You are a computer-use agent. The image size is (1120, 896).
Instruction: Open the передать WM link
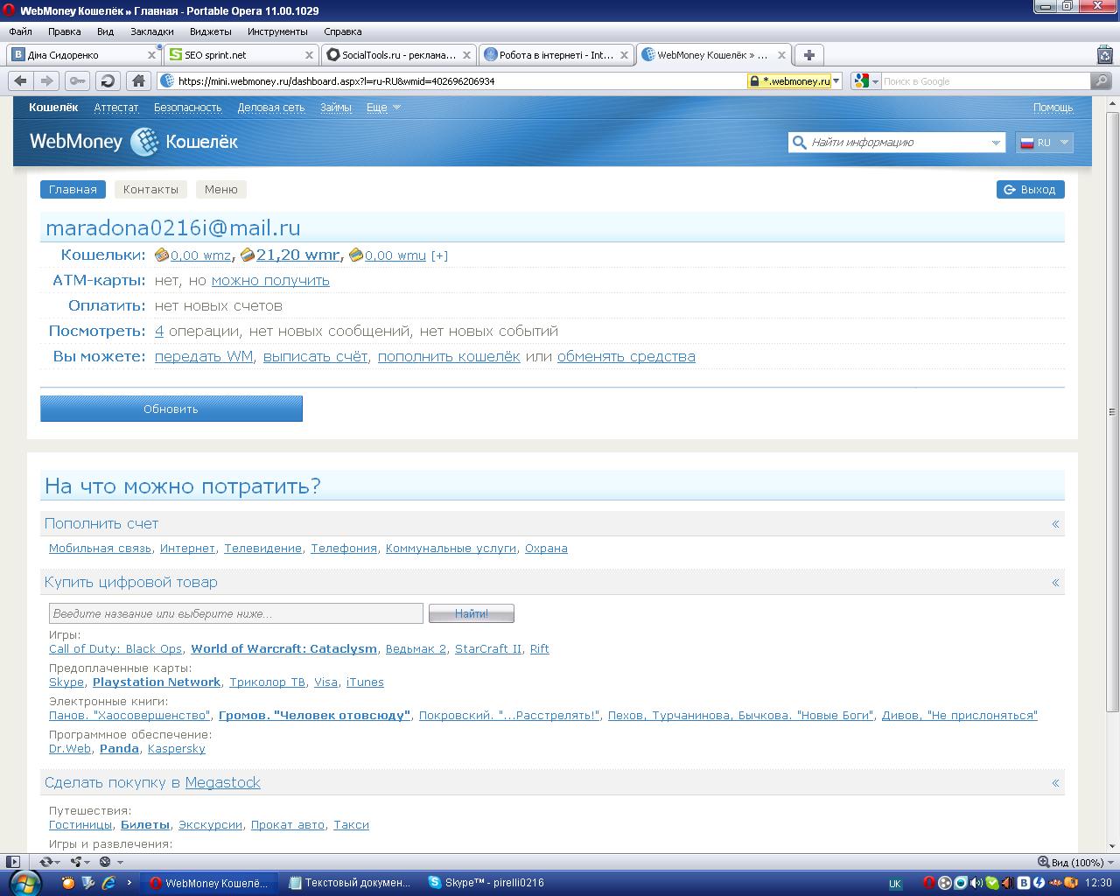[204, 357]
